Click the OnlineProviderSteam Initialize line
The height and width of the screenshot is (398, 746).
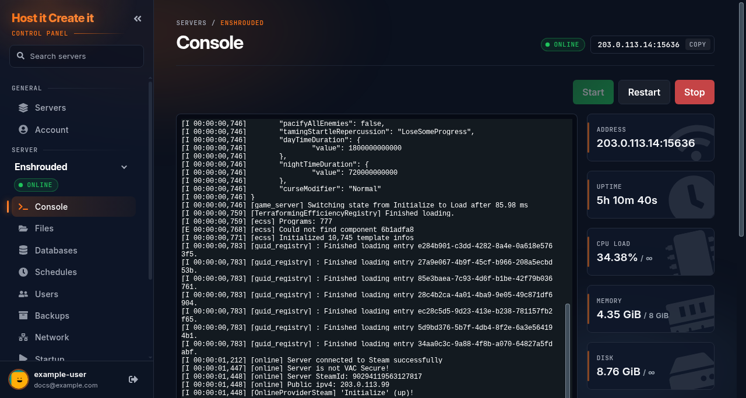[297, 393]
